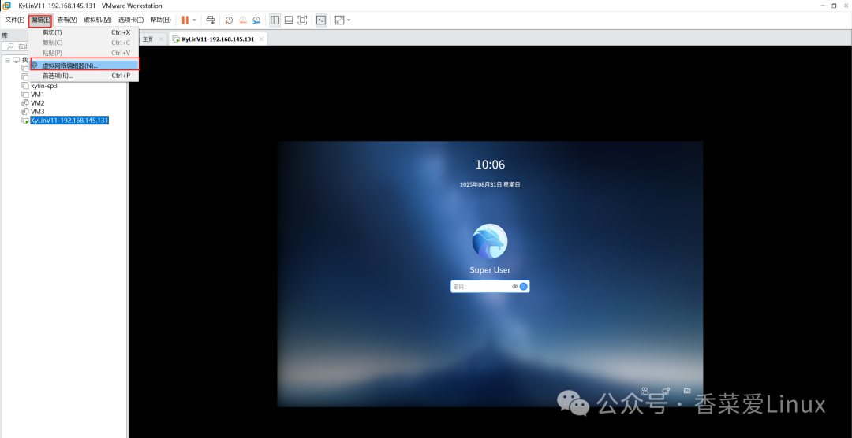Switch to the 主页 tab
The width and height of the screenshot is (852, 438).
point(148,39)
